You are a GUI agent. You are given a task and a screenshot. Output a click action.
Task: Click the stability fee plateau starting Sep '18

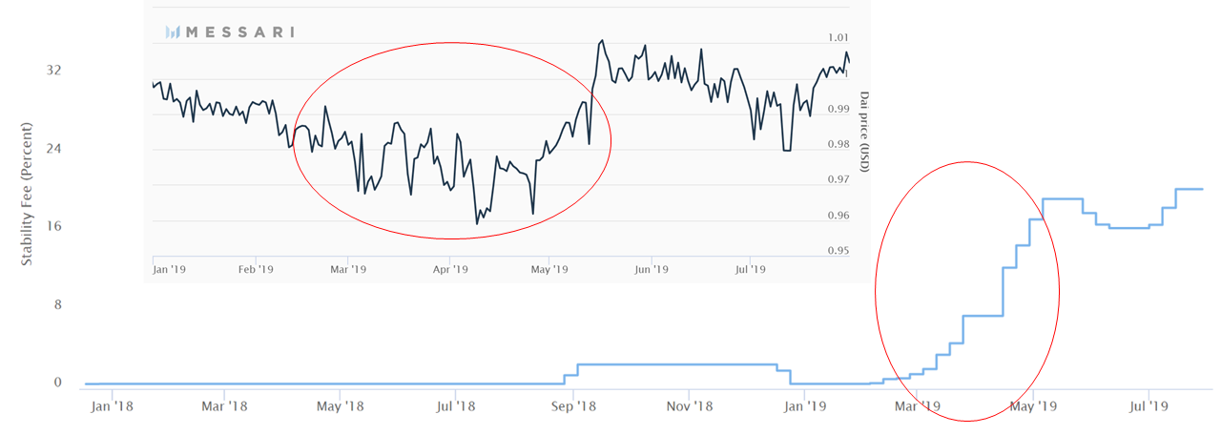click(x=677, y=364)
